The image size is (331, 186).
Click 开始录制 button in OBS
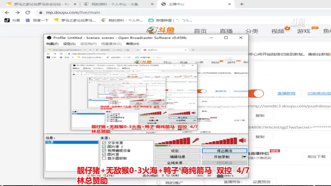222,157
